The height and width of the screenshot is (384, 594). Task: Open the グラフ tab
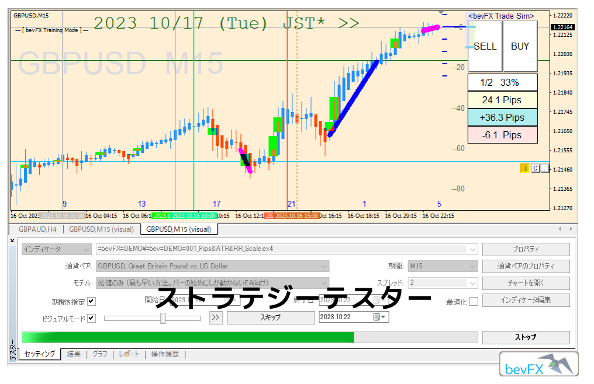99,354
